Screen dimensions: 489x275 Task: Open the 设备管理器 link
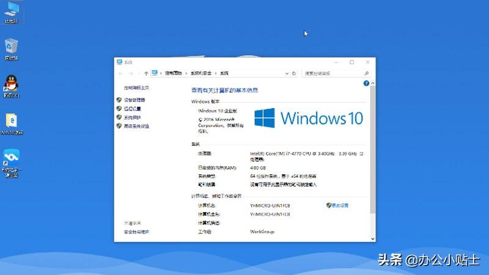pyautogui.click(x=134, y=100)
